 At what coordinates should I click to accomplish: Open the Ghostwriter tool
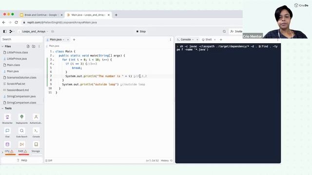click(7, 119)
